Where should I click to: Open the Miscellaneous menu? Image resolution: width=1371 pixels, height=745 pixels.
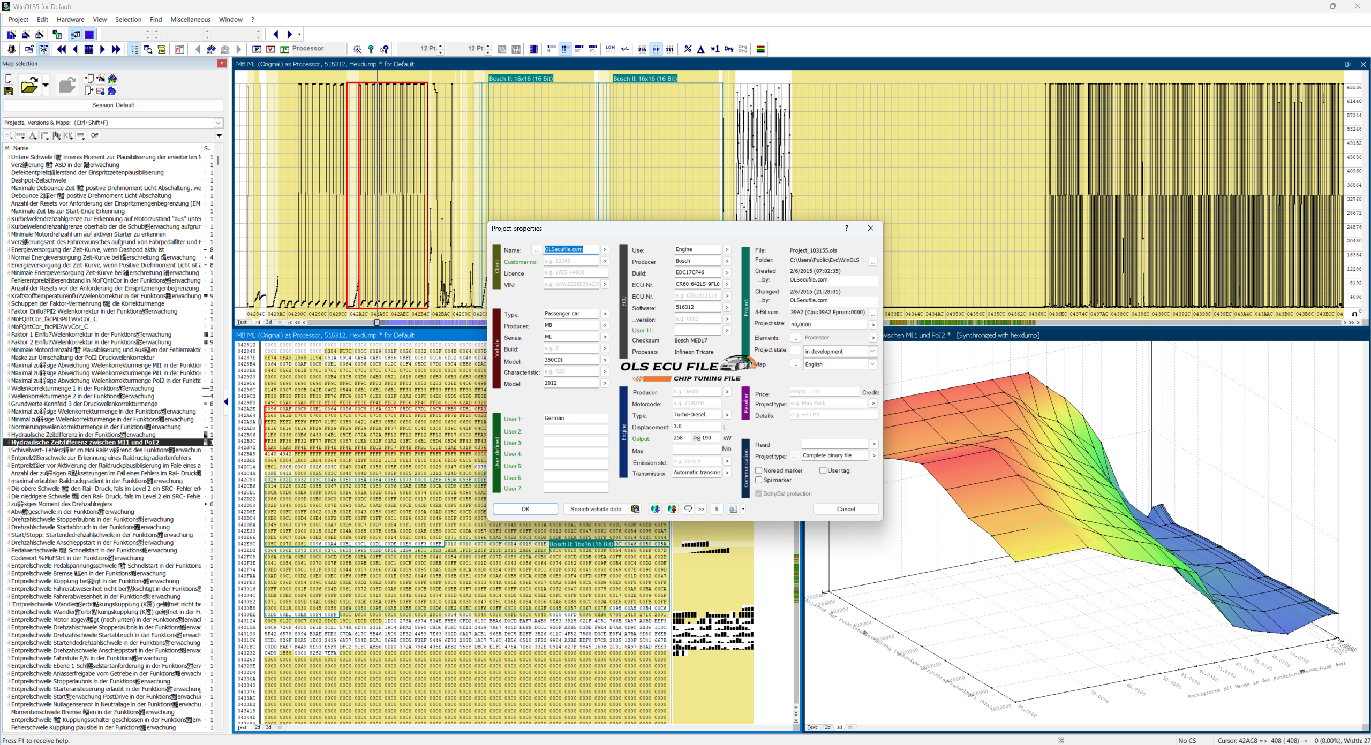coord(191,20)
